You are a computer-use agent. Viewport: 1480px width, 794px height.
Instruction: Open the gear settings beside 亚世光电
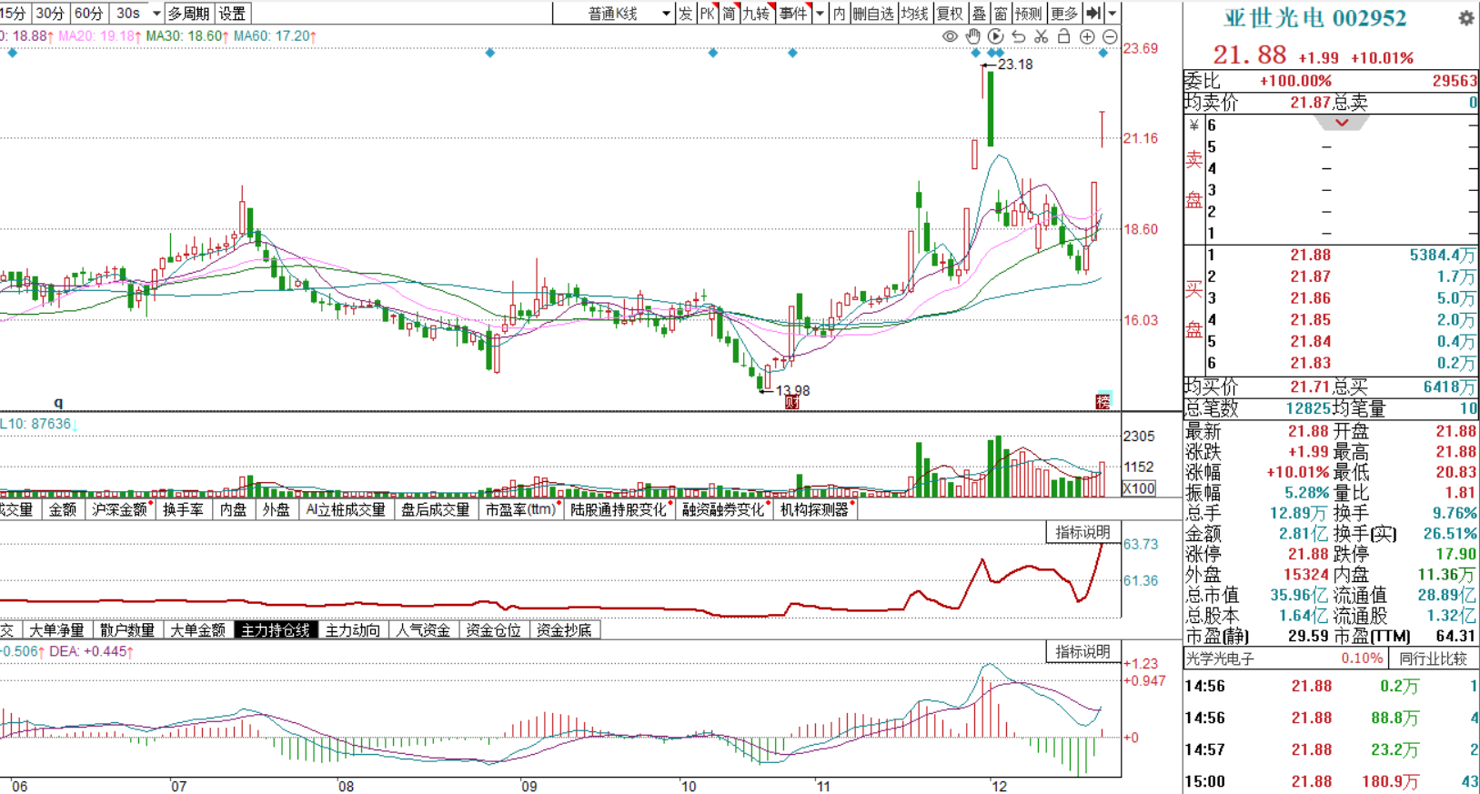click(x=1465, y=18)
